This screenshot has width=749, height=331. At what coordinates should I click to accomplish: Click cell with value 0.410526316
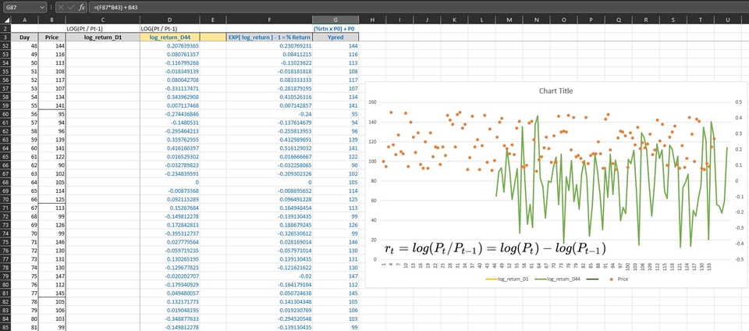269,97
